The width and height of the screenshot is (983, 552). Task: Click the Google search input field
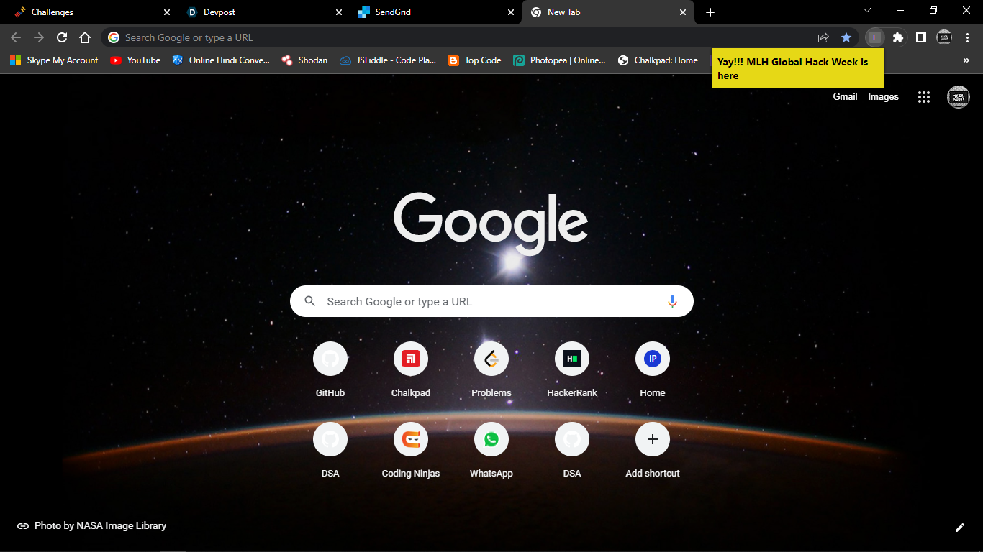click(x=491, y=301)
